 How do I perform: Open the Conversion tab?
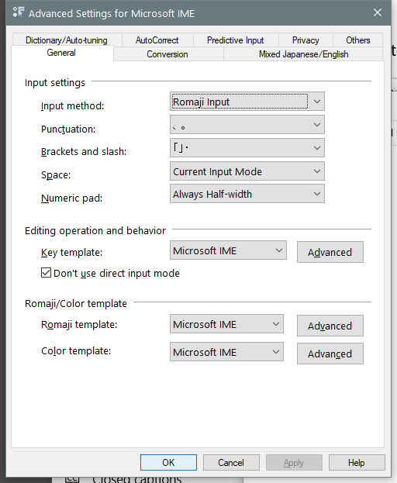167,54
